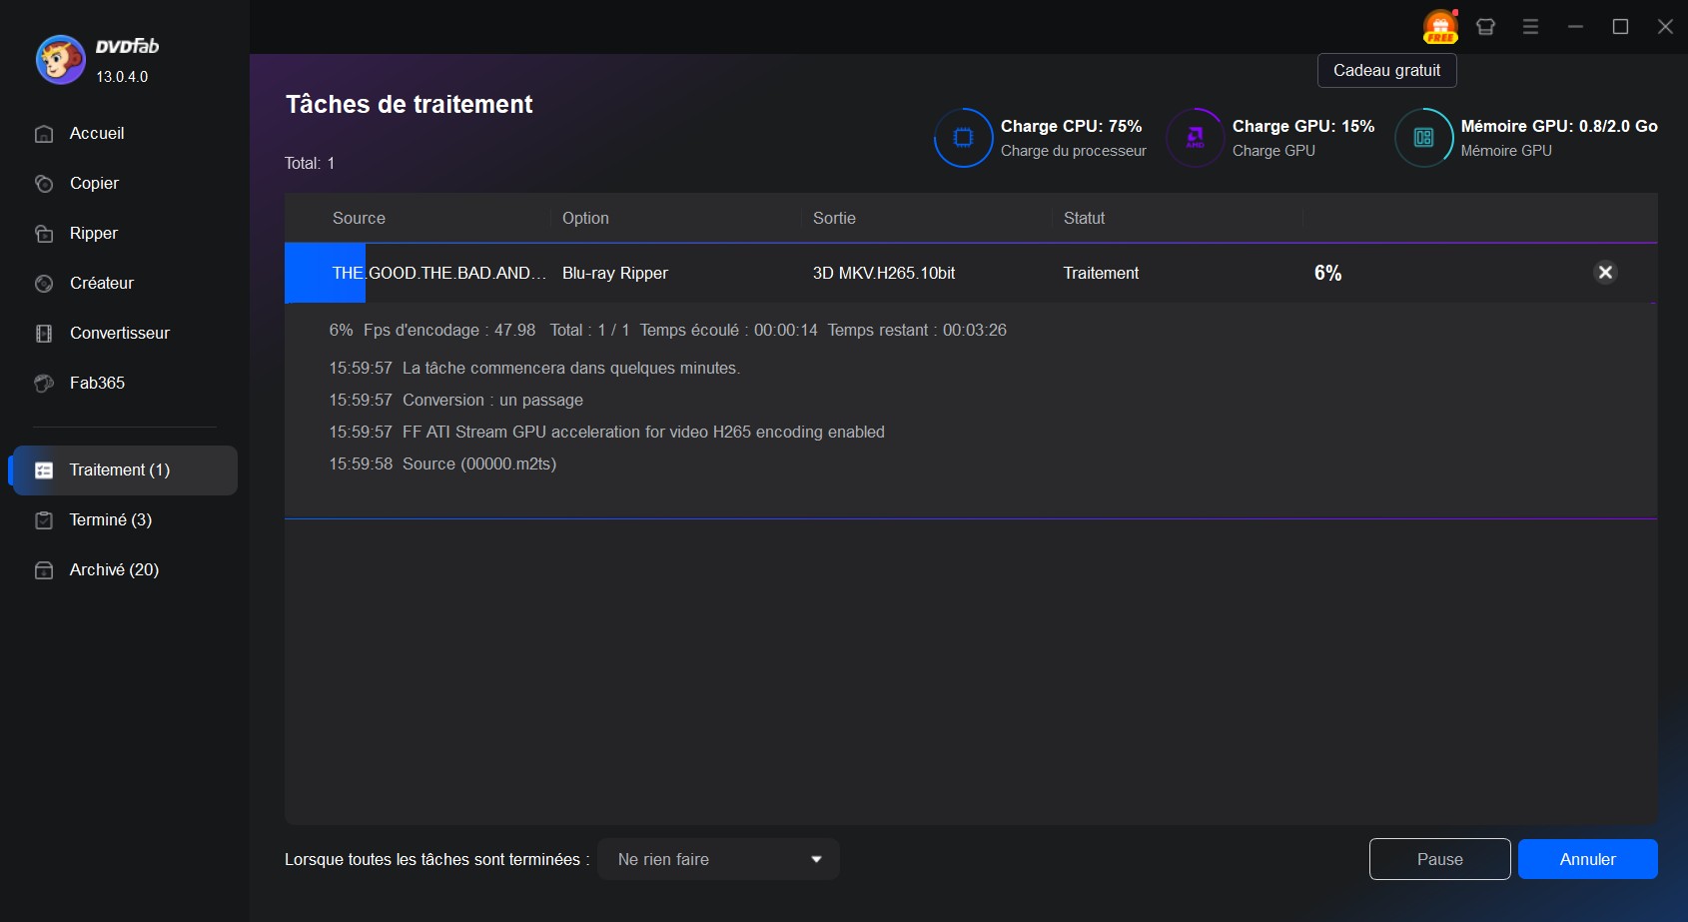This screenshot has height=922, width=1688.
Task: Click the Copier disc icon
Action: click(44, 184)
